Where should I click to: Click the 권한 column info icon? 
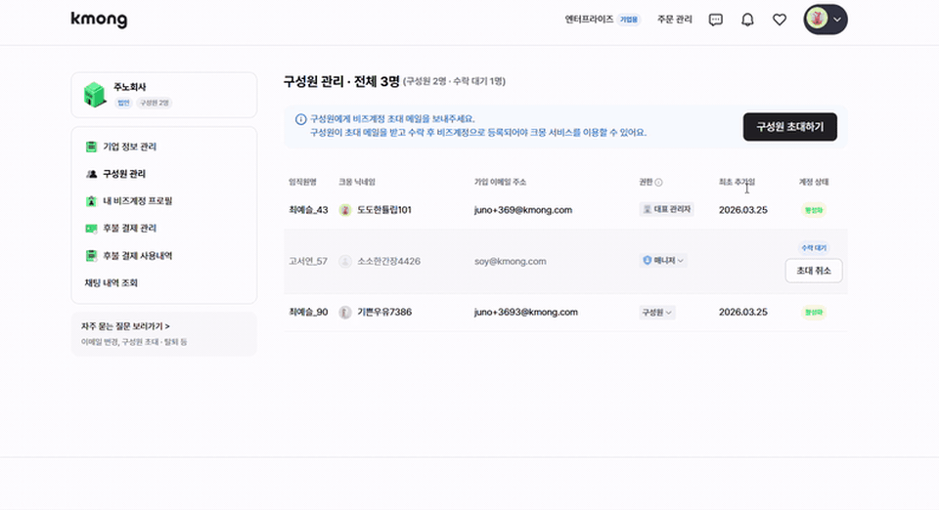(x=658, y=183)
